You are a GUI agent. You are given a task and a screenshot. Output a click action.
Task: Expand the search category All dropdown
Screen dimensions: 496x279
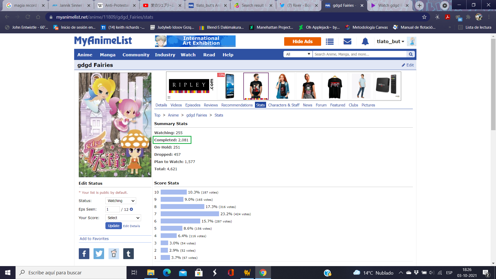click(298, 54)
